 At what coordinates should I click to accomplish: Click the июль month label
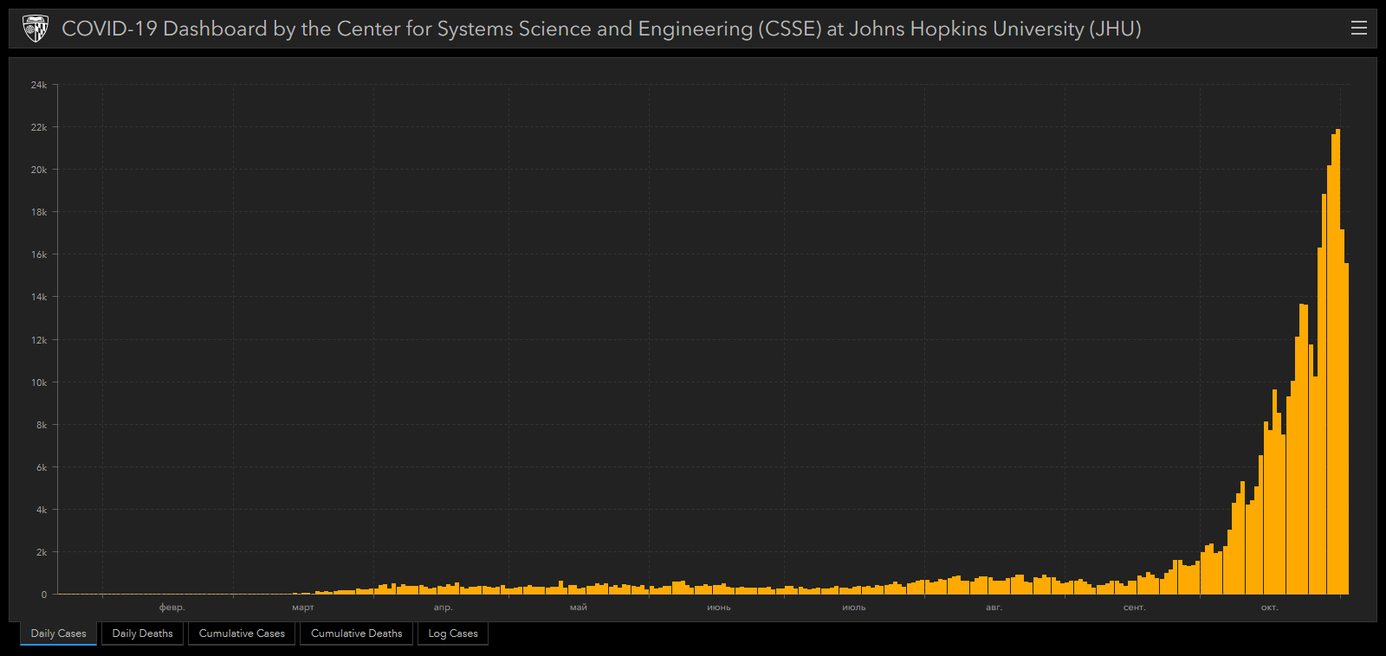(854, 608)
